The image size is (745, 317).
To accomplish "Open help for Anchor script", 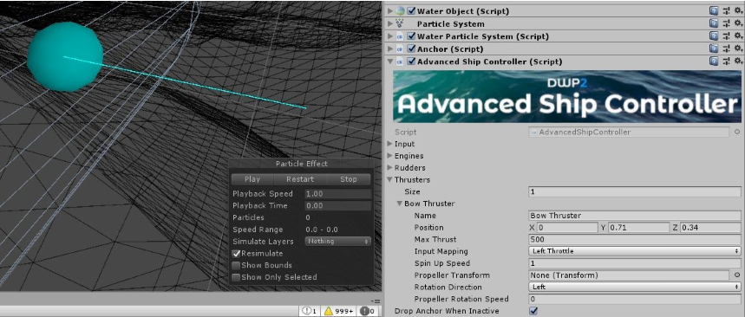I will pyautogui.click(x=714, y=49).
